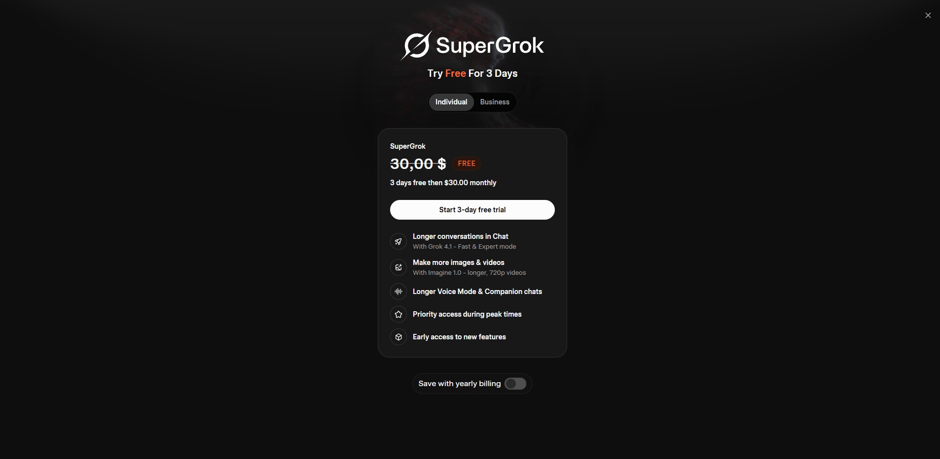Switch to the Individual plan tab

tap(451, 102)
